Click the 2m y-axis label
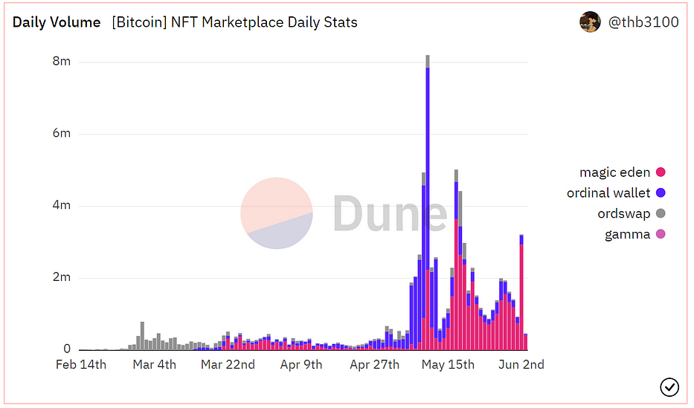Image resolution: width=694 pixels, height=408 pixels. (62, 278)
